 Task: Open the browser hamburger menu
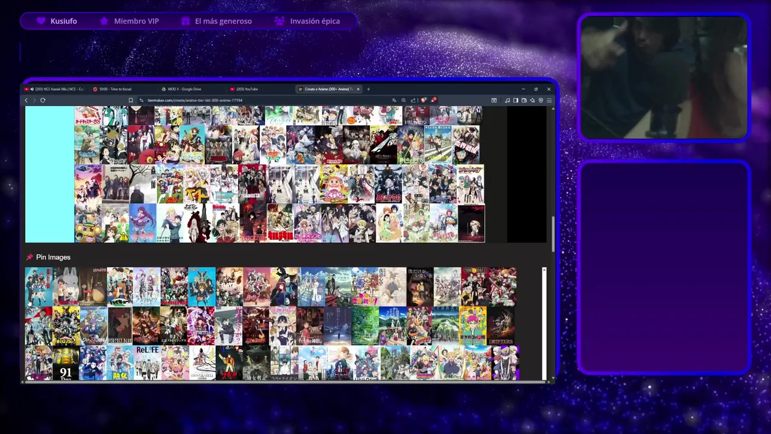click(x=549, y=100)
